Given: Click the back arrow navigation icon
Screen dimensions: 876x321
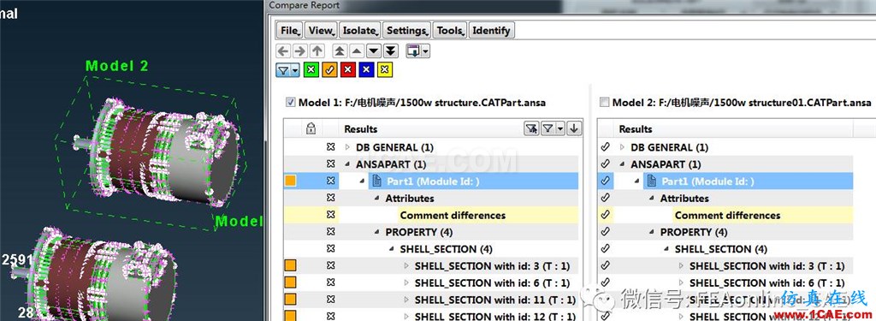Looking at the screenshot, I should pos(283,51).
